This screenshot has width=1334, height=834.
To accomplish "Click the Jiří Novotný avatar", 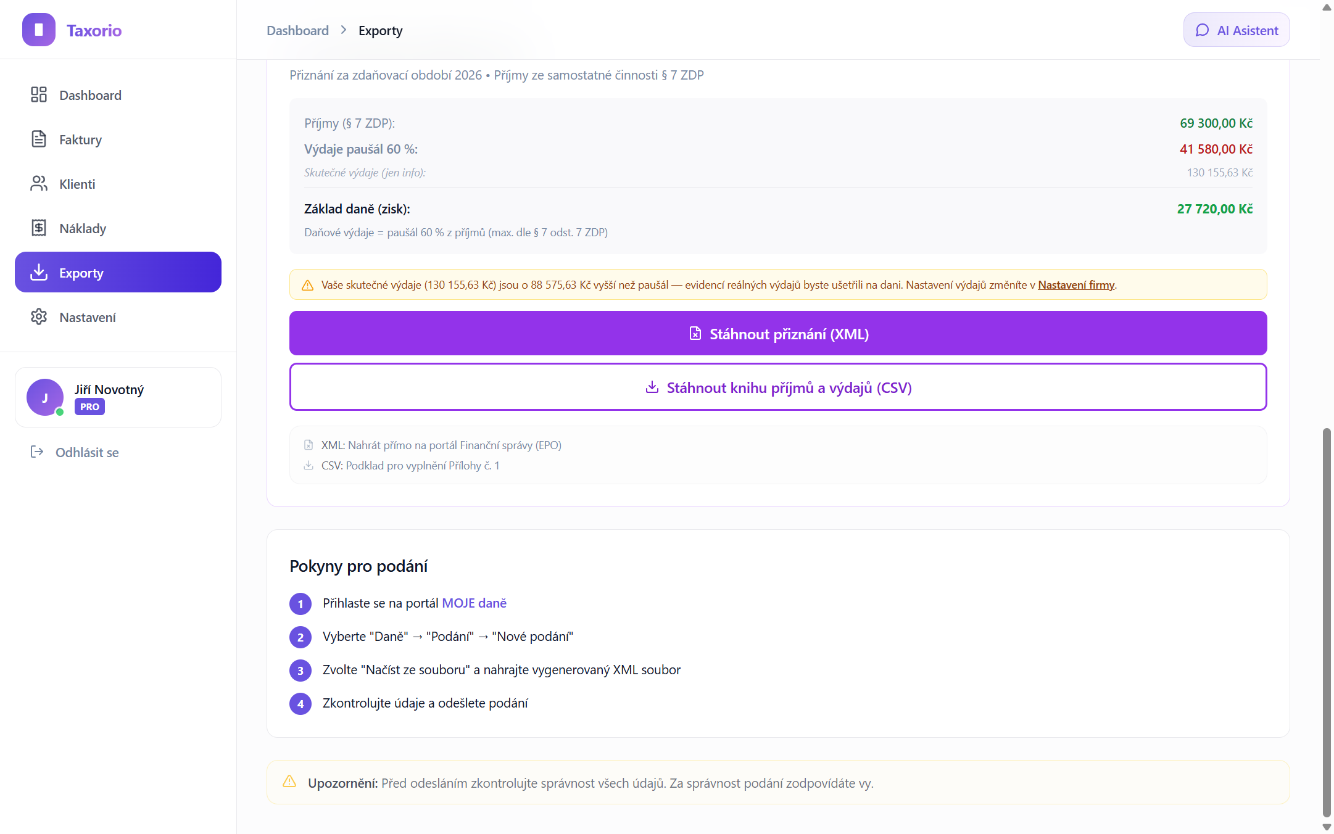I will (45, 397).
